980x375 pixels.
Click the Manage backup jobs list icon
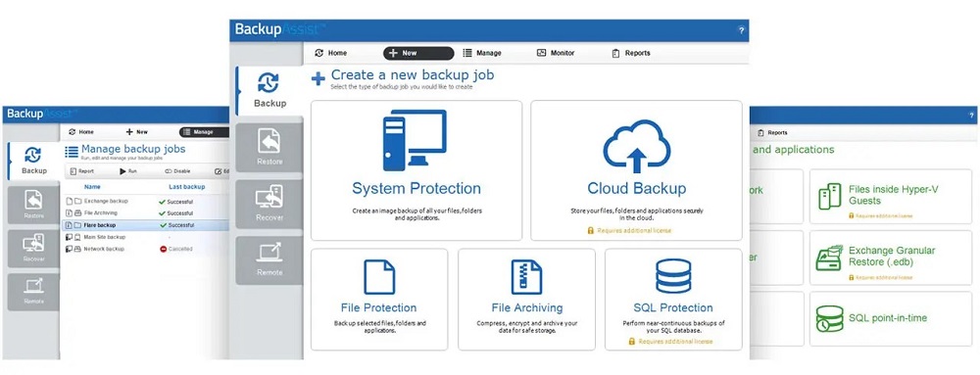pyautogui.click(x=72, y=151)
